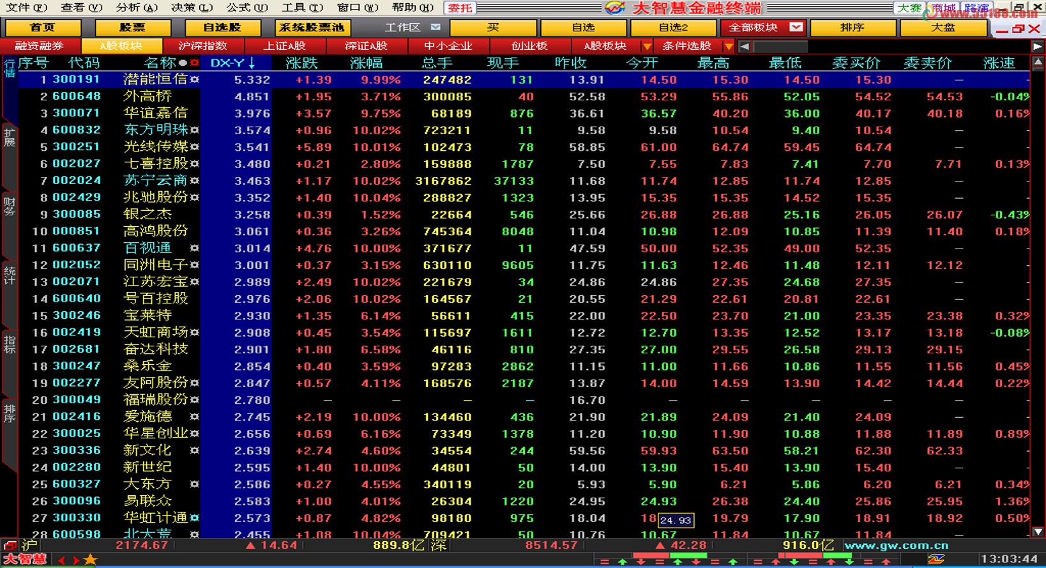
Task: Open the 分析(A) menu
Action: click(x=137, y=8)
